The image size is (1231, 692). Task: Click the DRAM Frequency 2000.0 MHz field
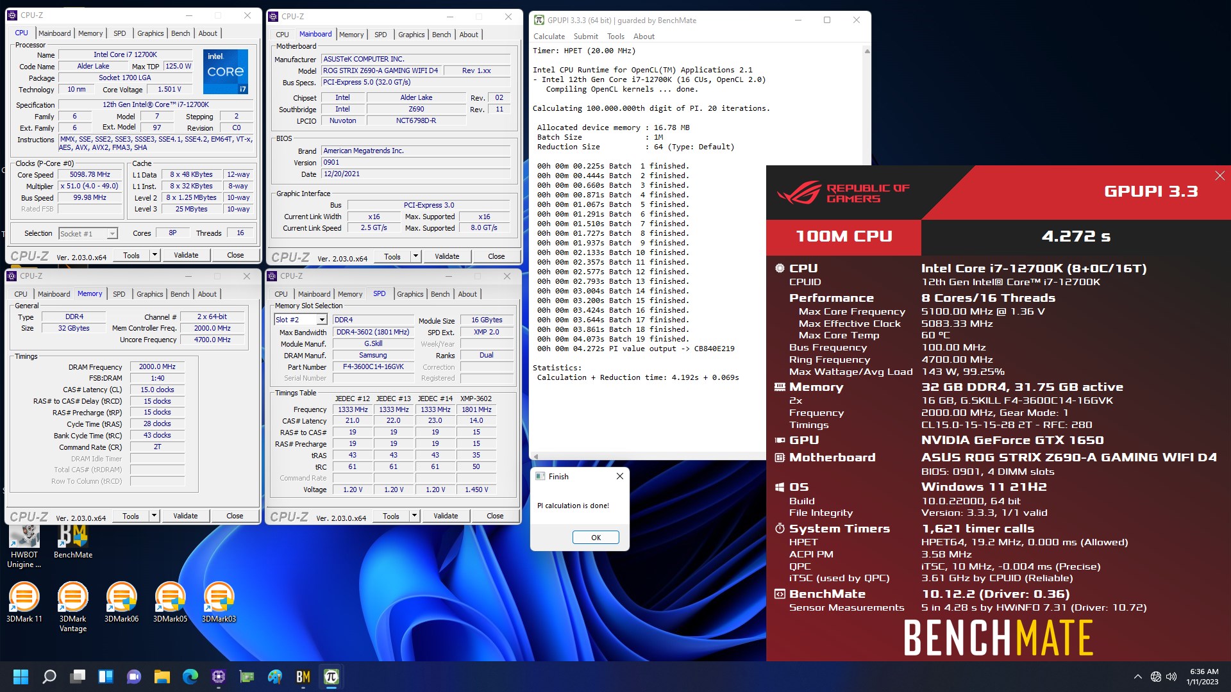(157, 367)
